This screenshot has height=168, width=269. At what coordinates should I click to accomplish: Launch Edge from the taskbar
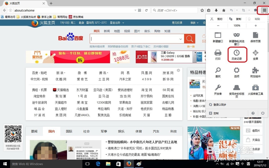(98, 164)
